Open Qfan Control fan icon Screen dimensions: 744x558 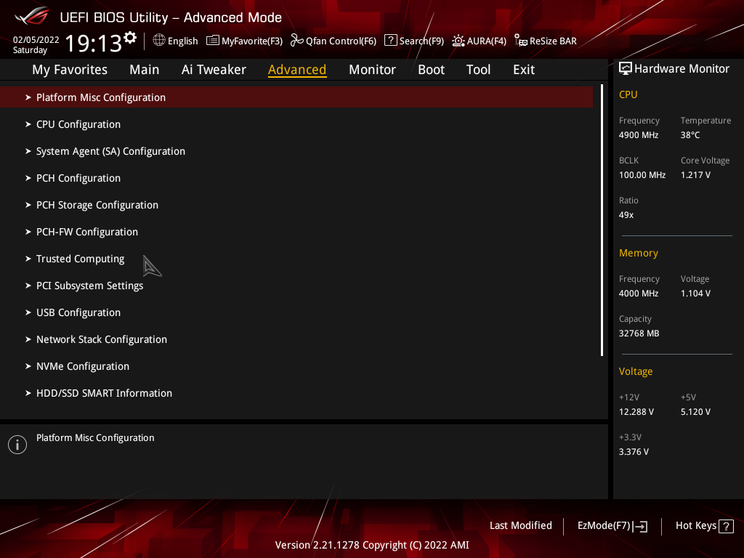[297, 41]
